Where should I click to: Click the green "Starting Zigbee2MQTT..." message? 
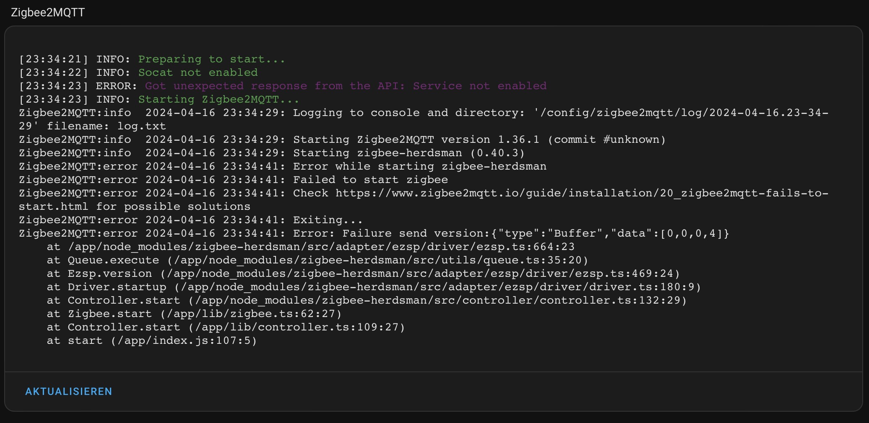219,100
